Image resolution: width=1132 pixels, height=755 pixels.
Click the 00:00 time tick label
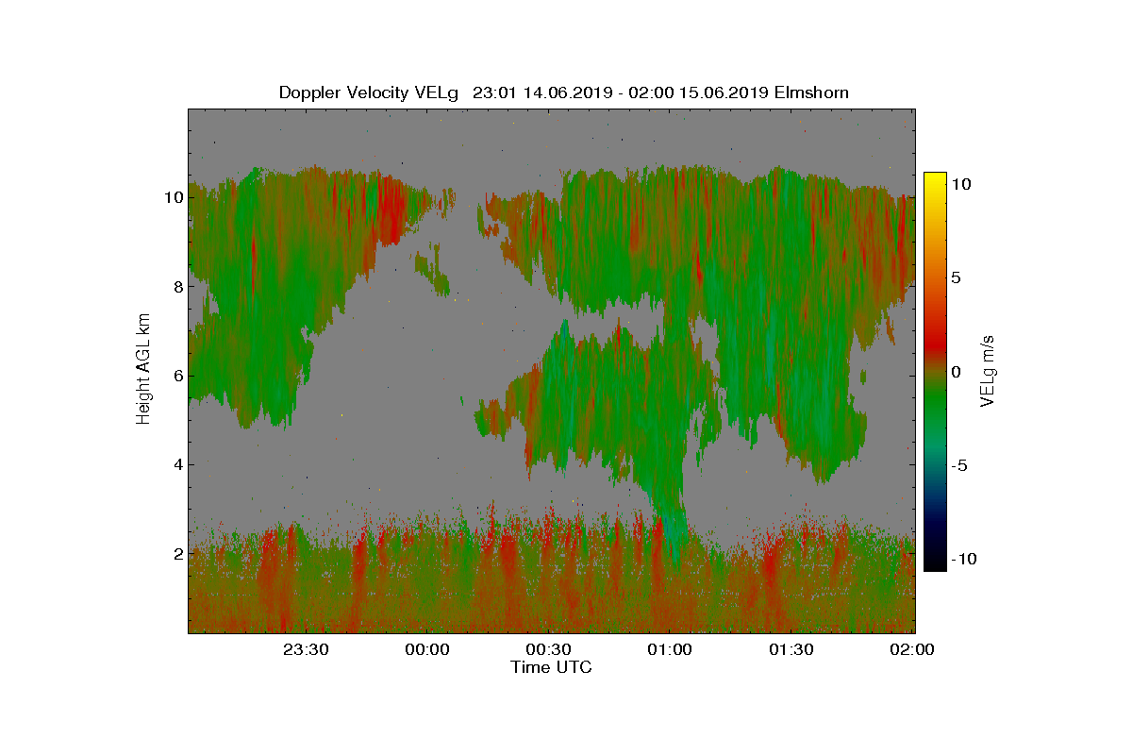click(x=426, y=649)
